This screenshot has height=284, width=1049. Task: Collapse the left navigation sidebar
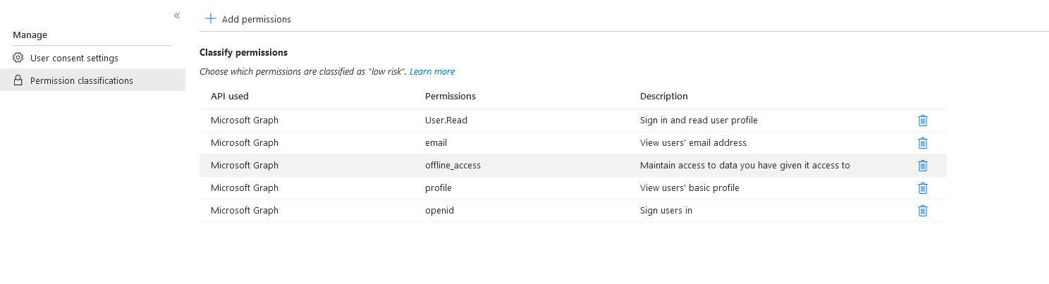pyautogui.click(x=177, y=16)
